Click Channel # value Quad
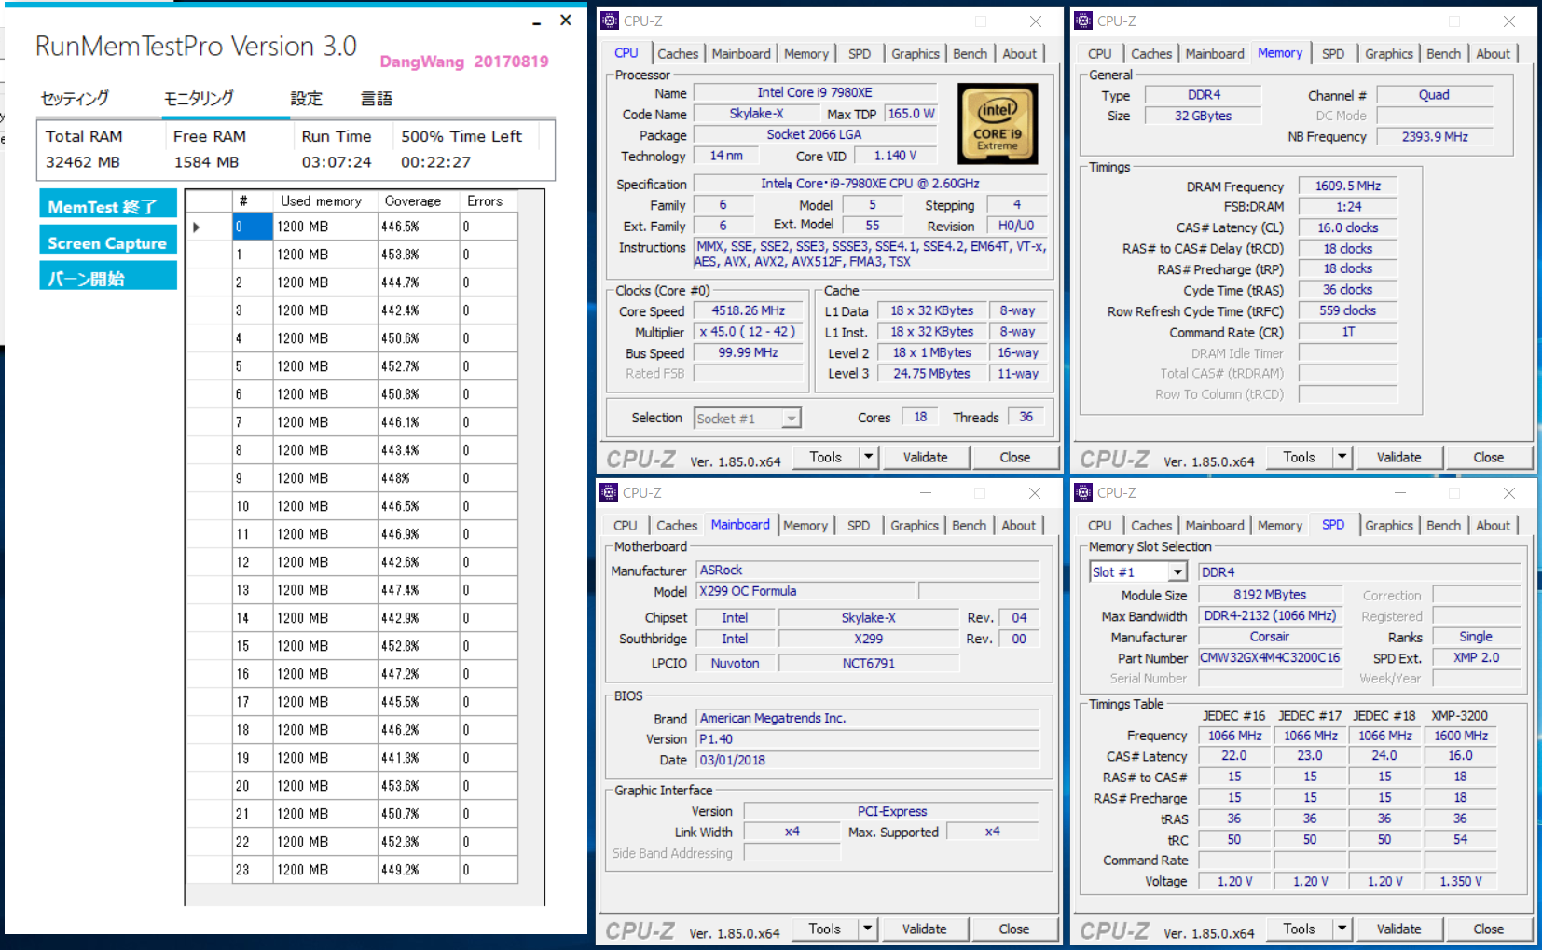 tap(1434, 94)
